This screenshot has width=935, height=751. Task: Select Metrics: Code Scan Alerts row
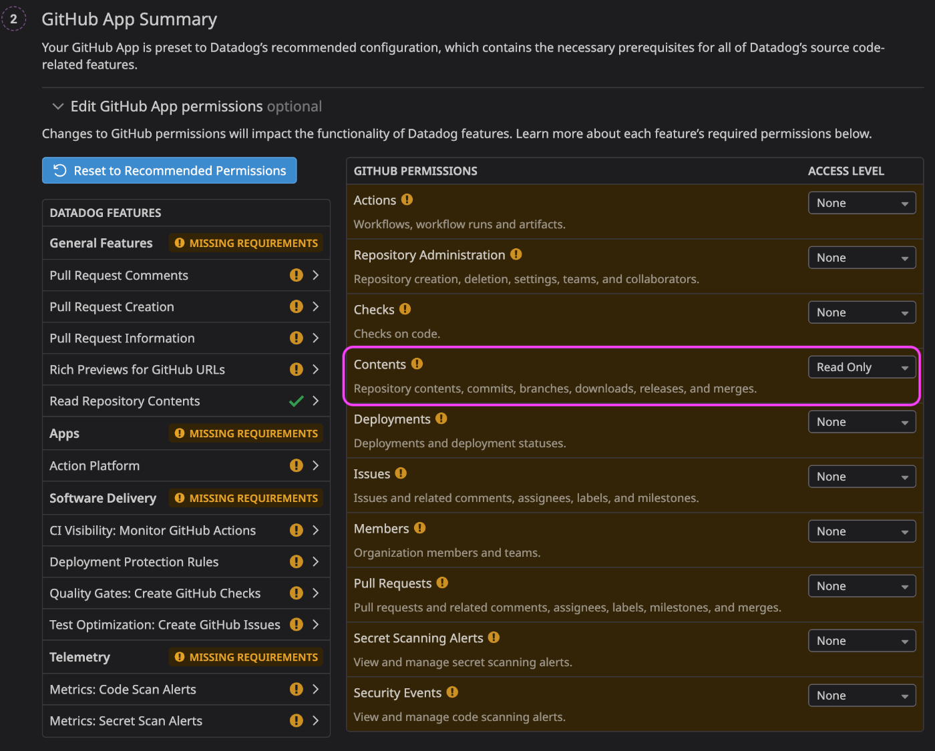coord(186,689)
